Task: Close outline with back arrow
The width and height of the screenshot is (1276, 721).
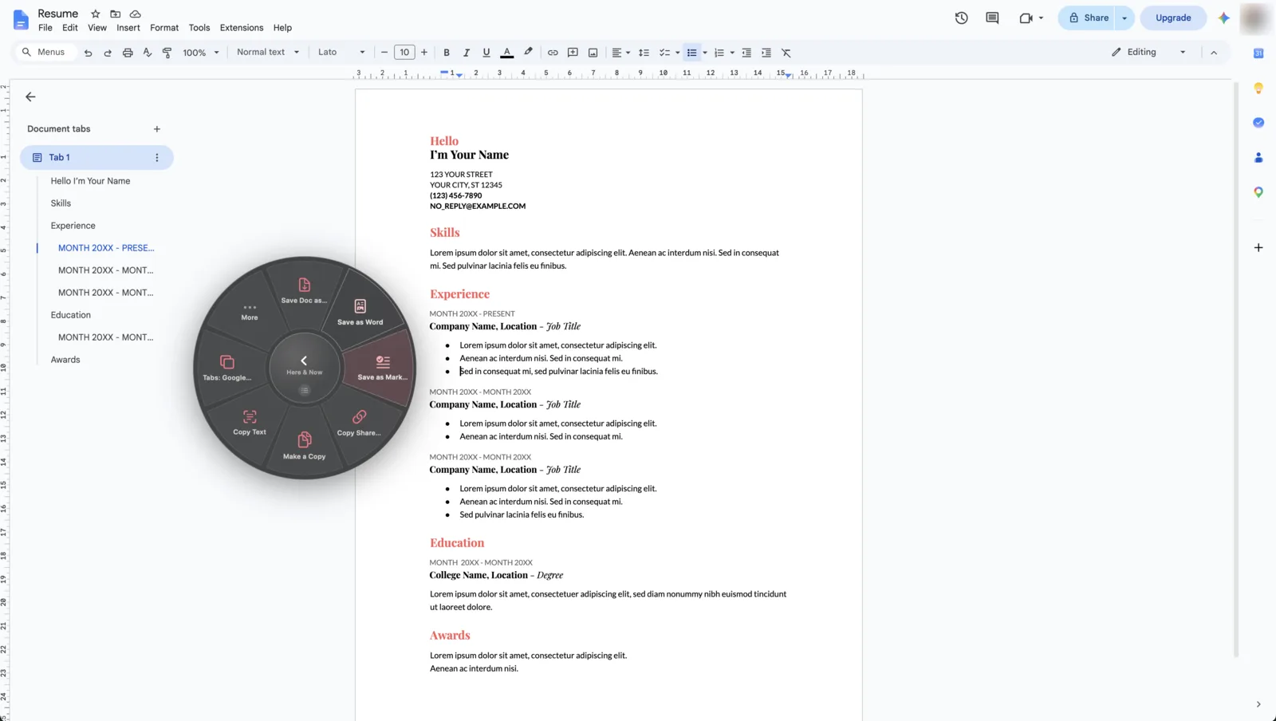Action: click(30, 97)
